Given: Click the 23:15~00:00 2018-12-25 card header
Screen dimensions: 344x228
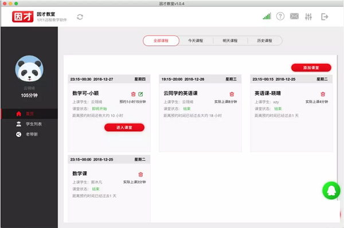Looking at the screenshot, I should (109, 159).
